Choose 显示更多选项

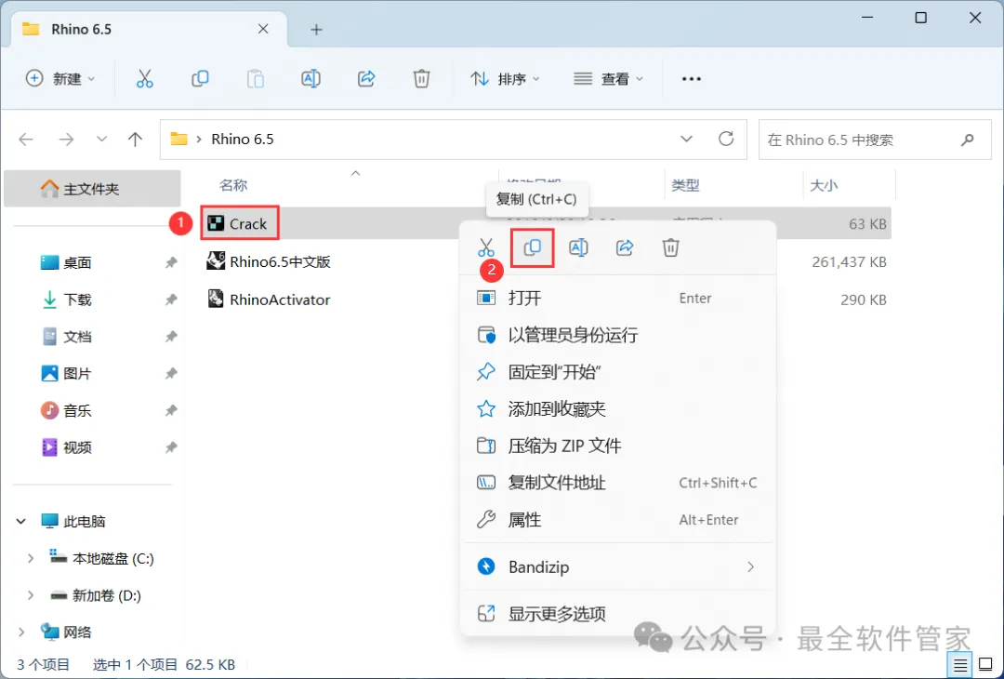(x=618, y=614)
